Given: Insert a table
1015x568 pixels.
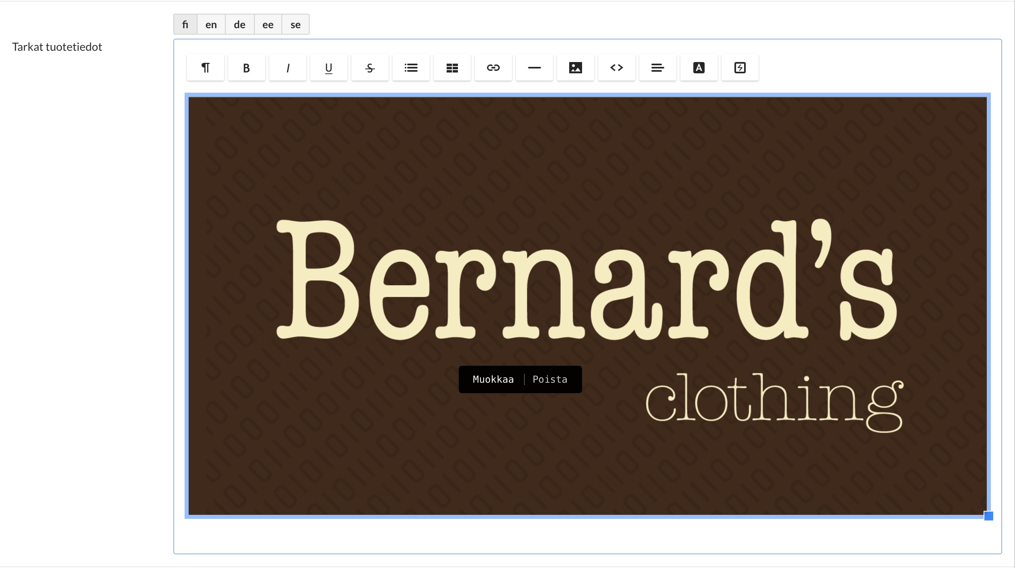Looking at the screenshot, I should tap(452, 68).
